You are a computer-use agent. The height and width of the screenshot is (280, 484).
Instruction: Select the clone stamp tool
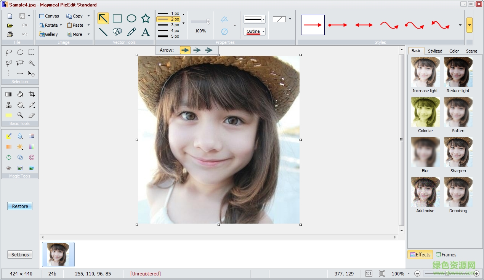8,105
